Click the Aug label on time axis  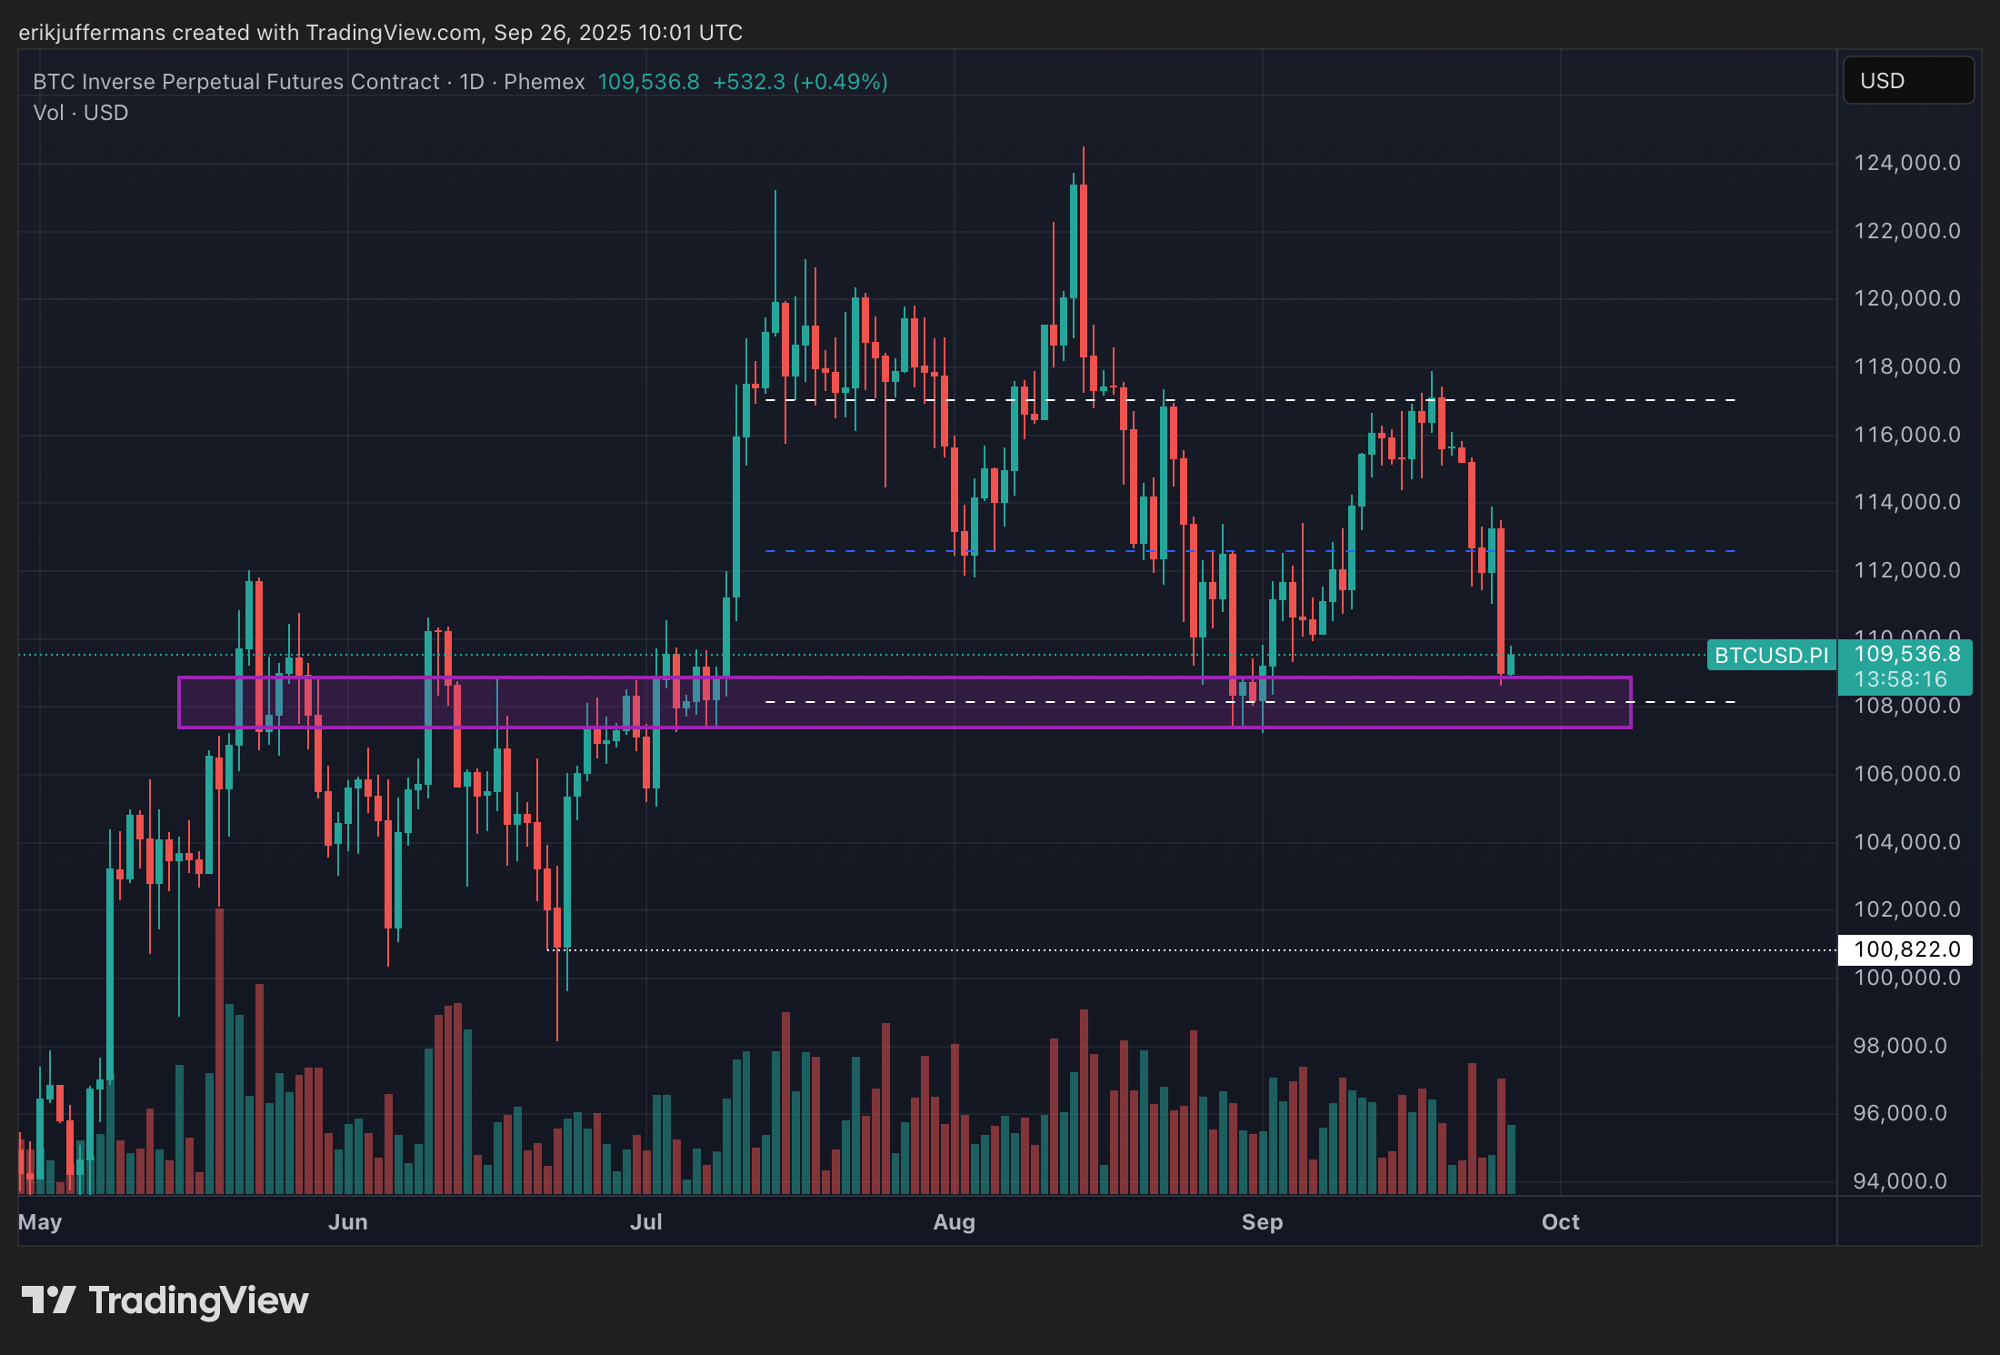(x=954, y=1222)
